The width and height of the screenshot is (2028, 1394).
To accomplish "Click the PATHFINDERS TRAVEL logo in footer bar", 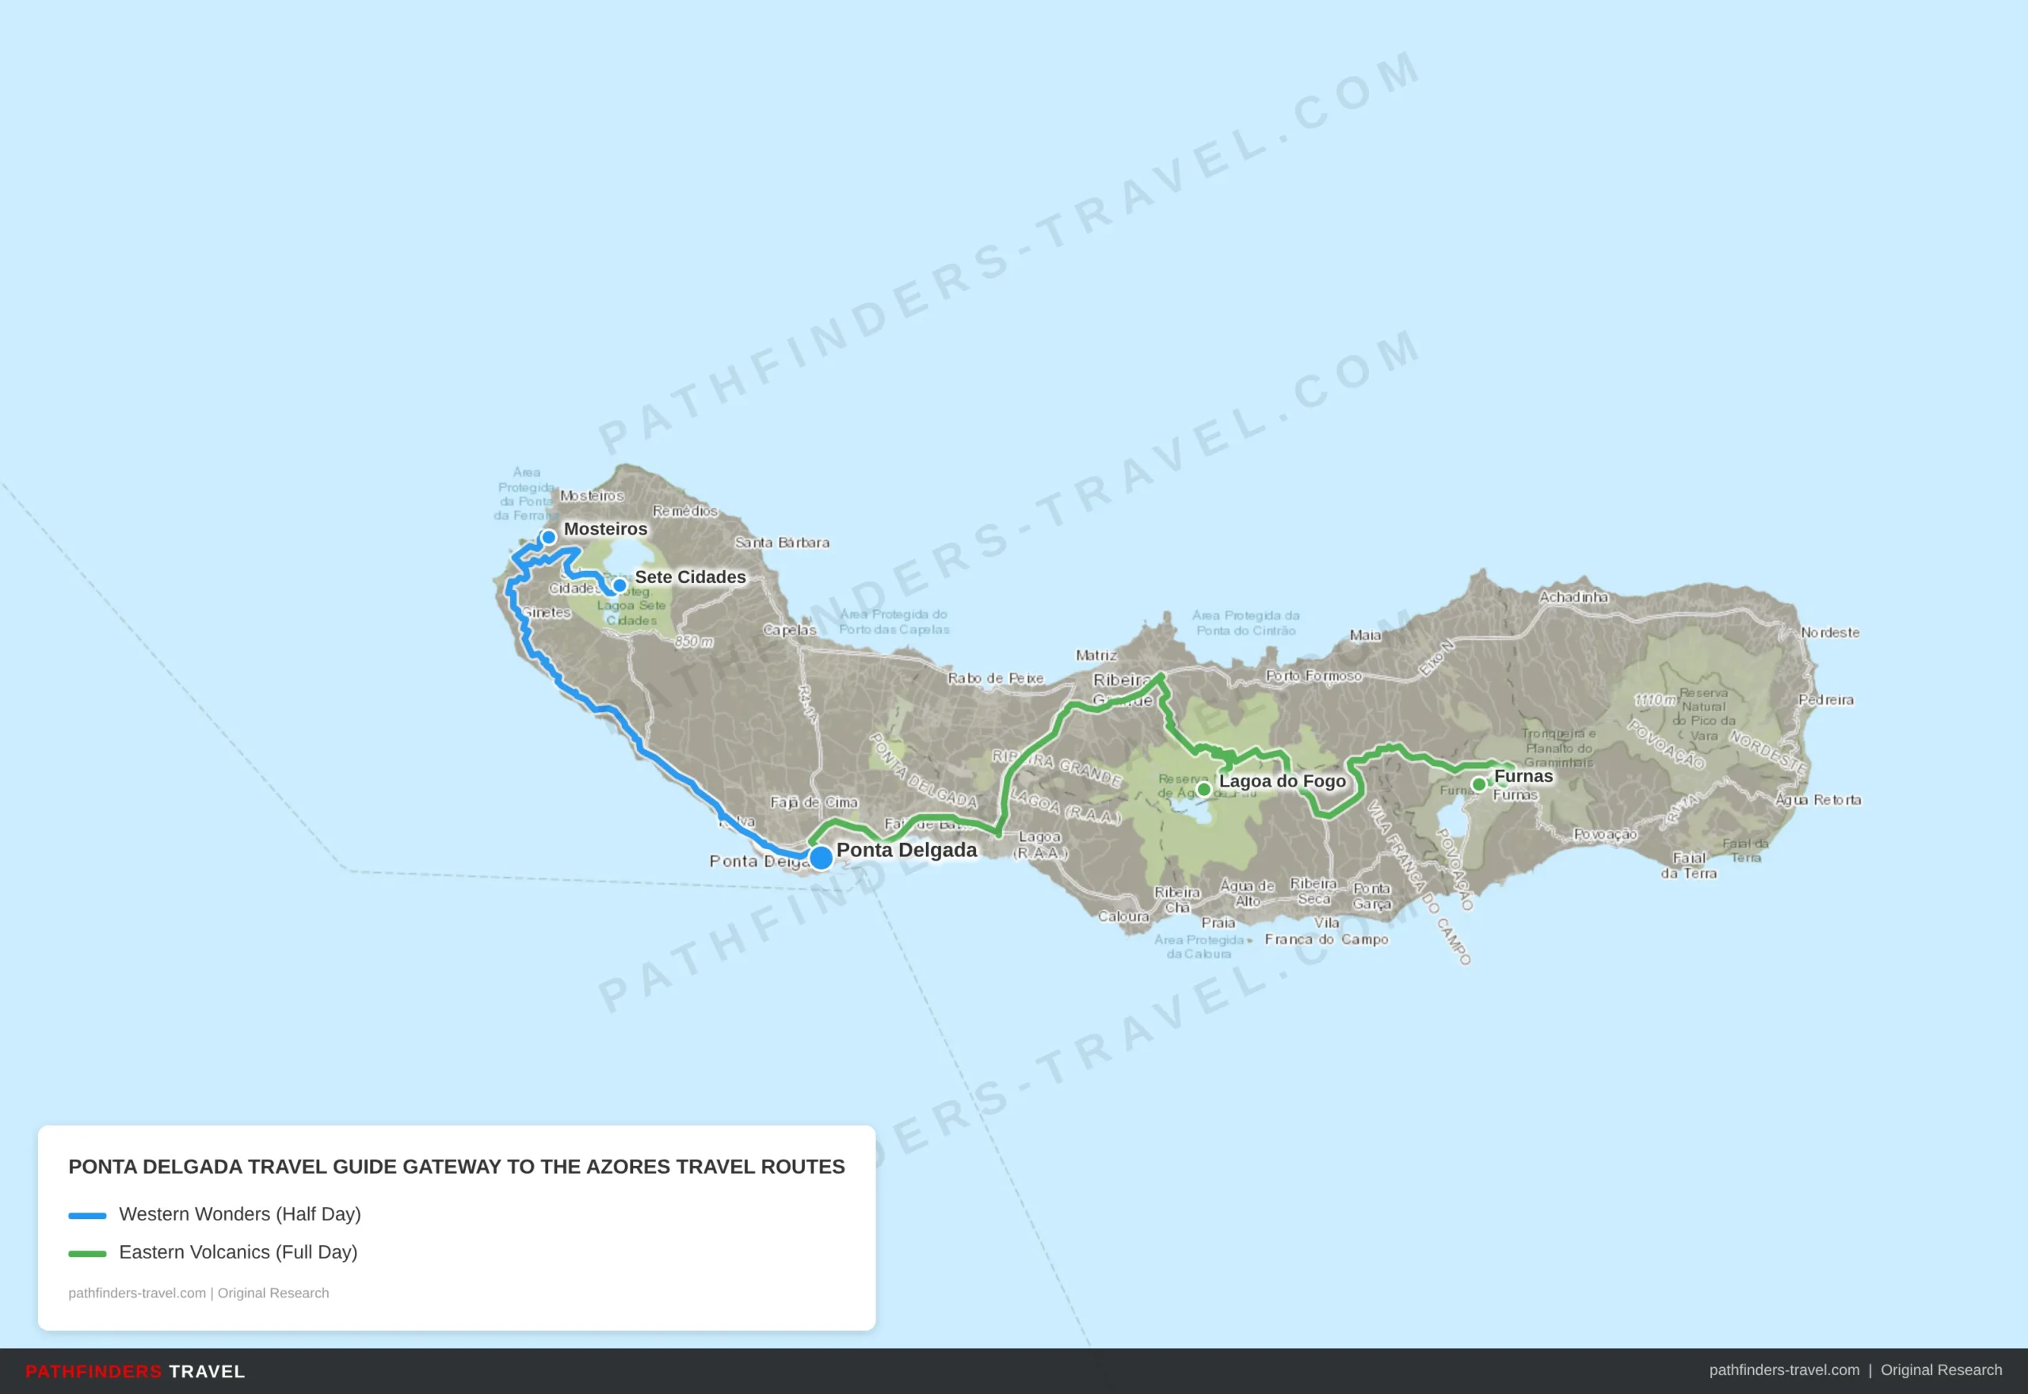I will pyautogui.click(x=135, y=1371).
